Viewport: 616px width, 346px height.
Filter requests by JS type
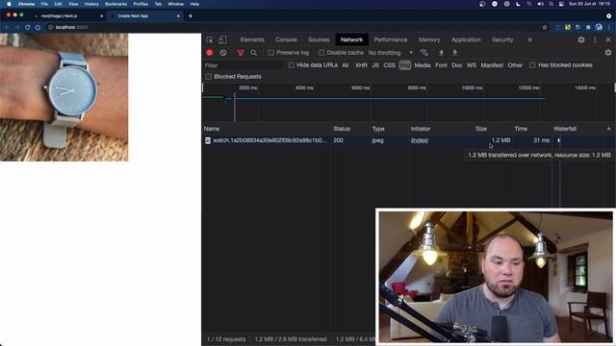(375, 65)
